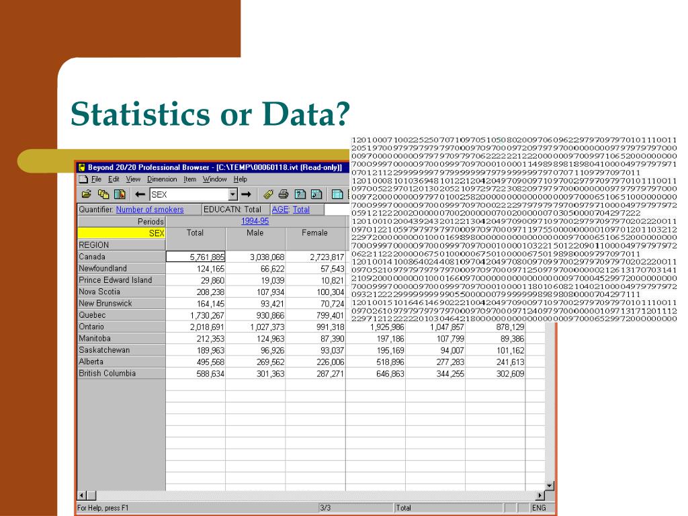Click the copy pages toolbar icon

click(x=103, y=194)
